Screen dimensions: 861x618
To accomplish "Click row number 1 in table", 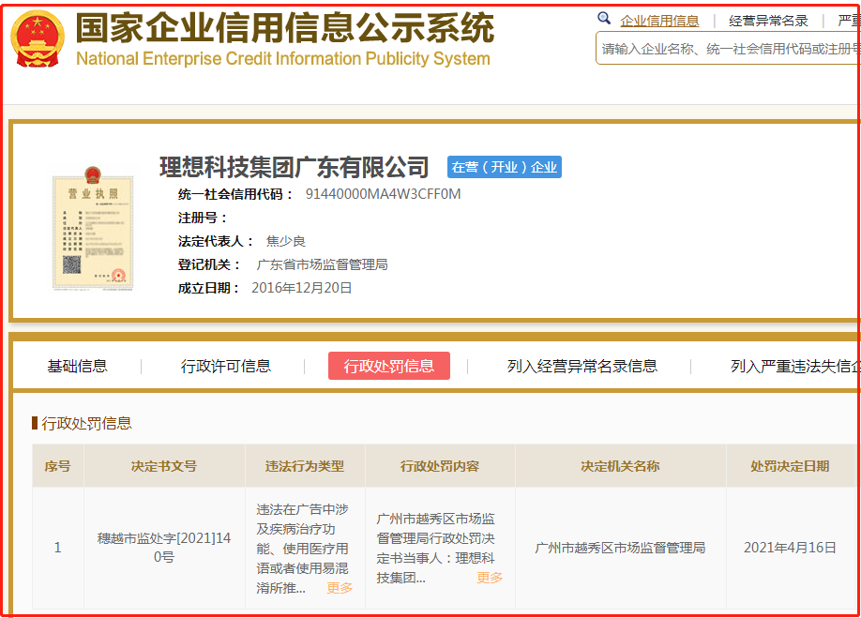I will 57,548.
